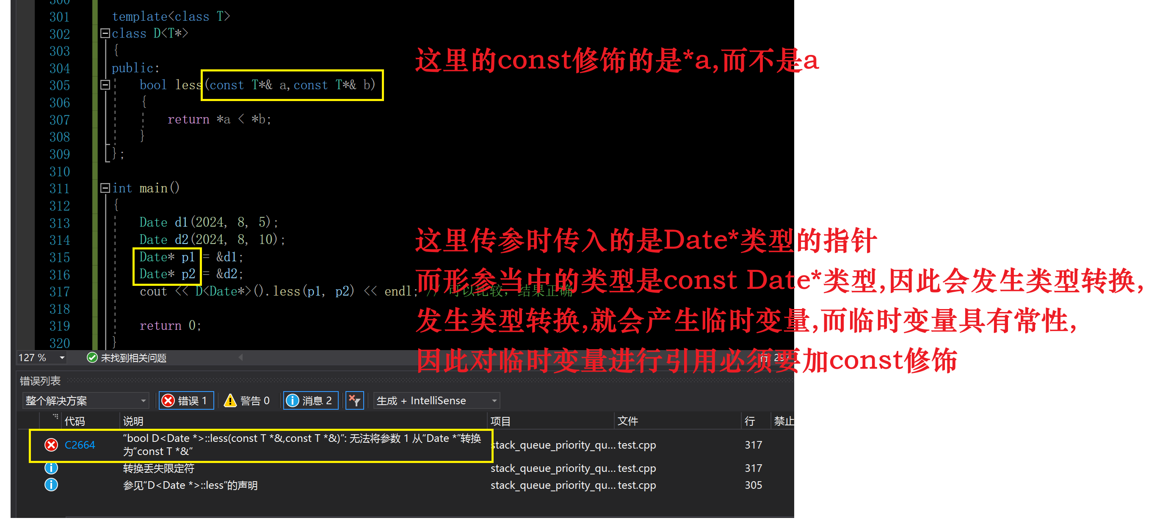The width and height of the screenshot is (1157, 526).
Task: Click the horizontal scrollbar left arrow
Action: [241, 358]
